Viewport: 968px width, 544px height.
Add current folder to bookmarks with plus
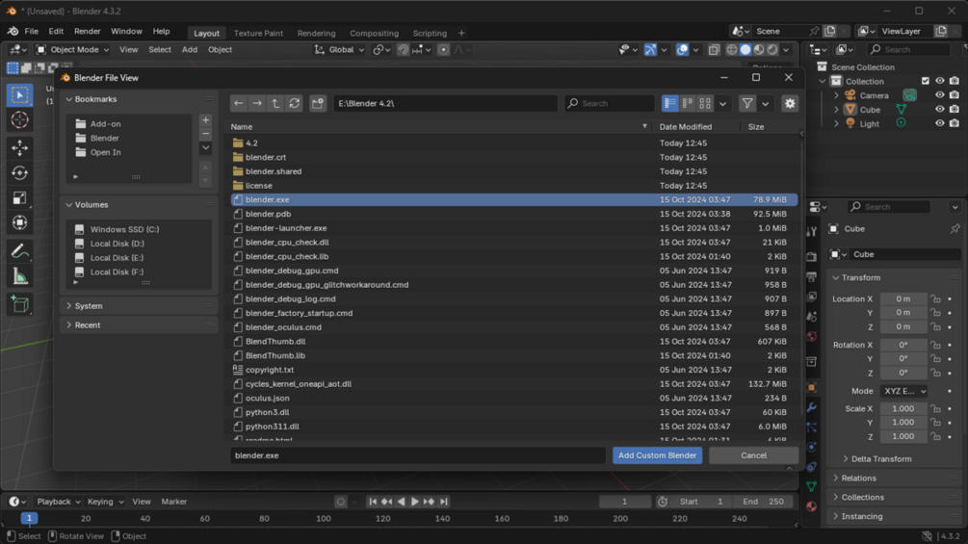205,120
